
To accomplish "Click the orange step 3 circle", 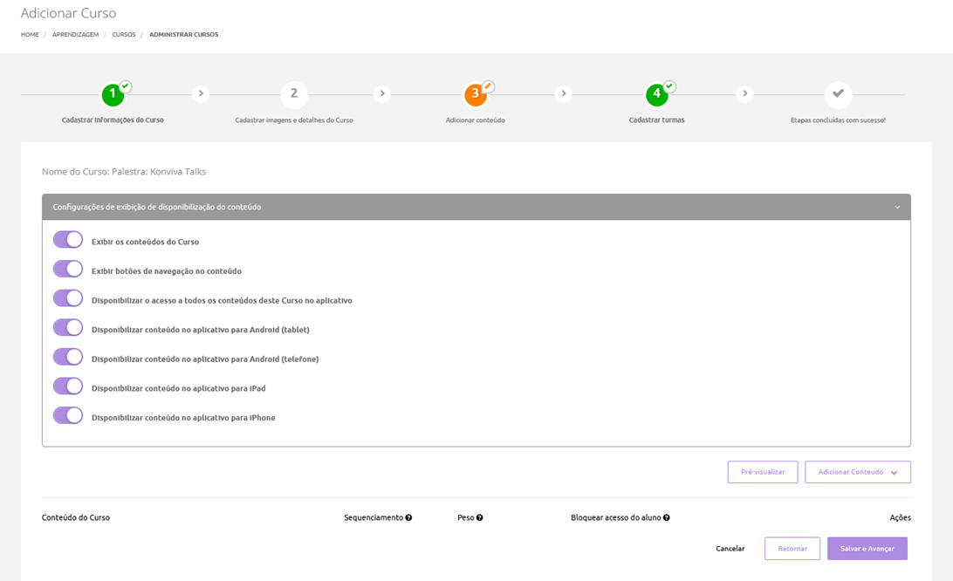I will pos(476,94).
